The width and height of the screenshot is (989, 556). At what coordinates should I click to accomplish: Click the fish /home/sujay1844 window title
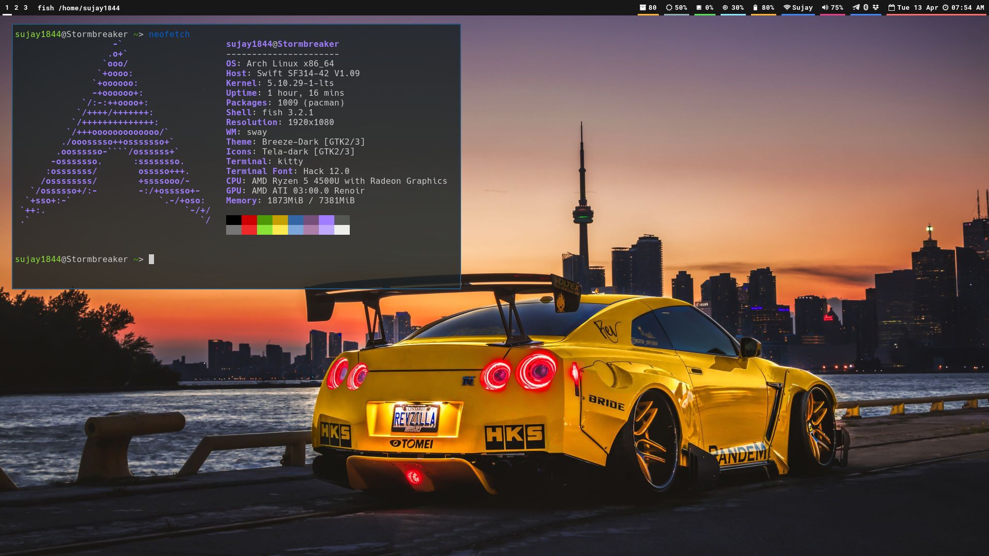click(79, 8)
